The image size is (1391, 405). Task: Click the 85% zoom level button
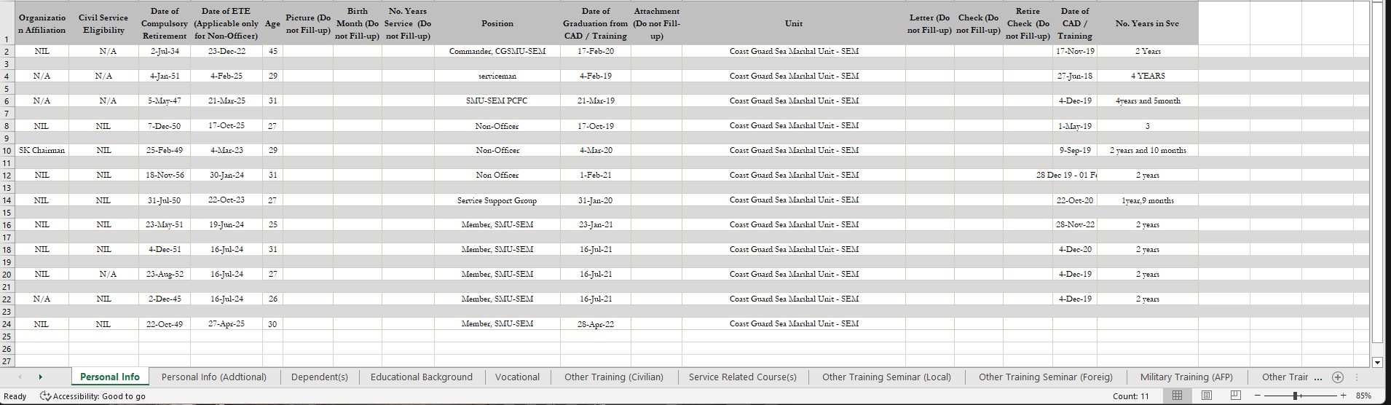1363,396
